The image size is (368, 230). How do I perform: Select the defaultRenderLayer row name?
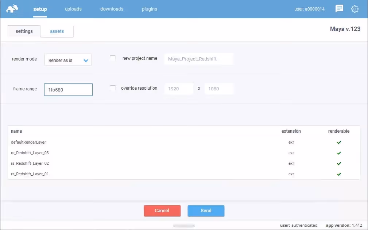click(x=28, y=142)
